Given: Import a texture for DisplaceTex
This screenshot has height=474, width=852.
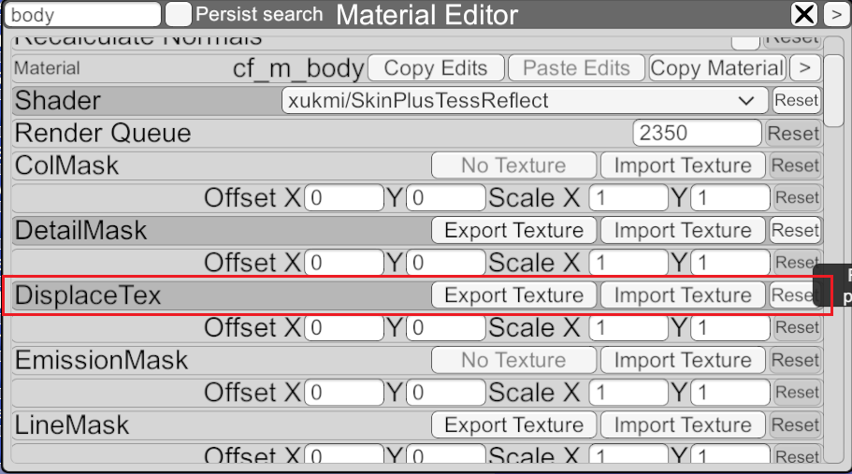Looking at the screenshot, I should pyautogui.click(x=683, y=295).
